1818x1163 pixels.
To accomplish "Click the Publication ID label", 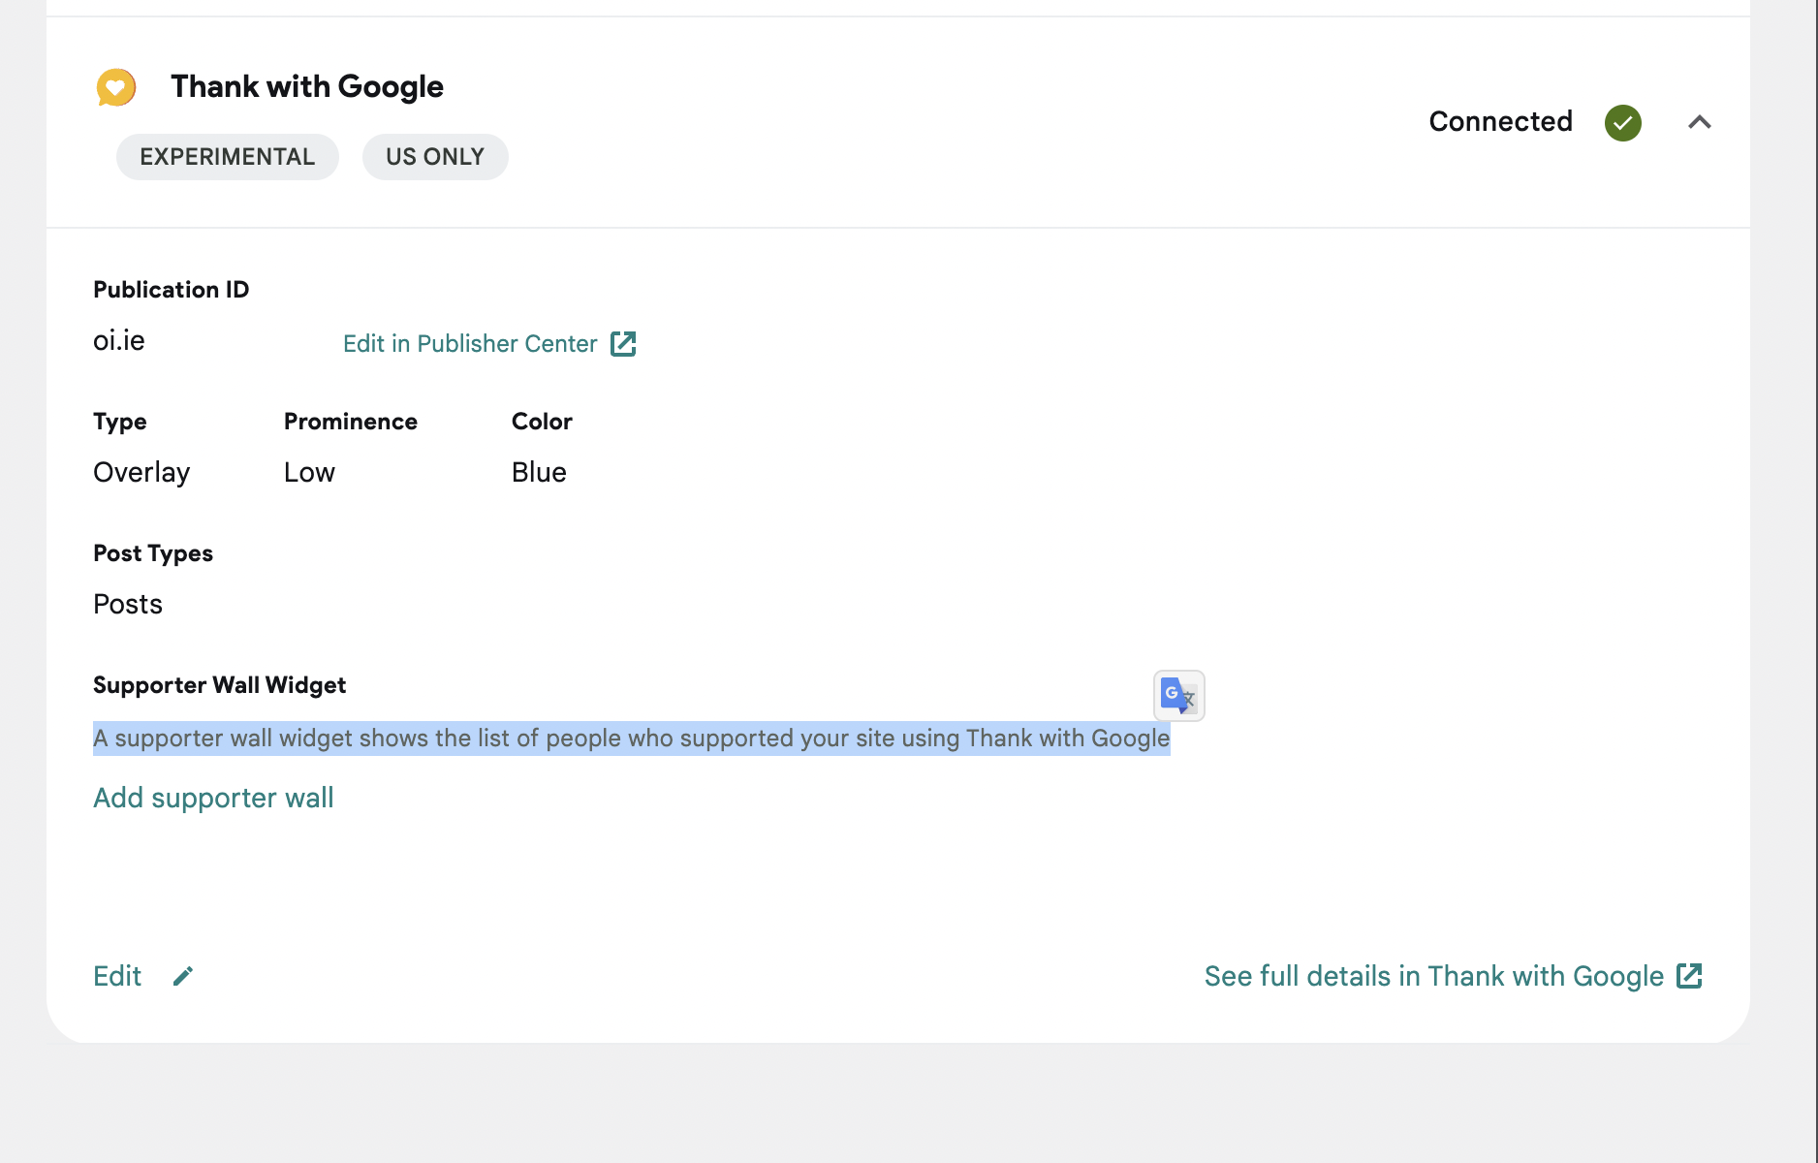I will click(x=171, y=290).
